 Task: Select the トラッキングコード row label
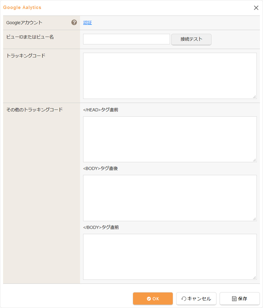(26, 56)
